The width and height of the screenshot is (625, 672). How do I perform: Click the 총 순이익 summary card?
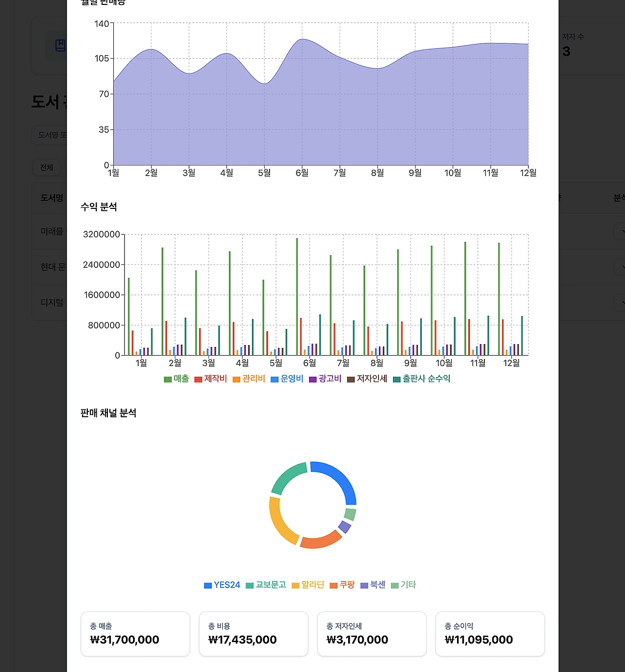point(490,634)
